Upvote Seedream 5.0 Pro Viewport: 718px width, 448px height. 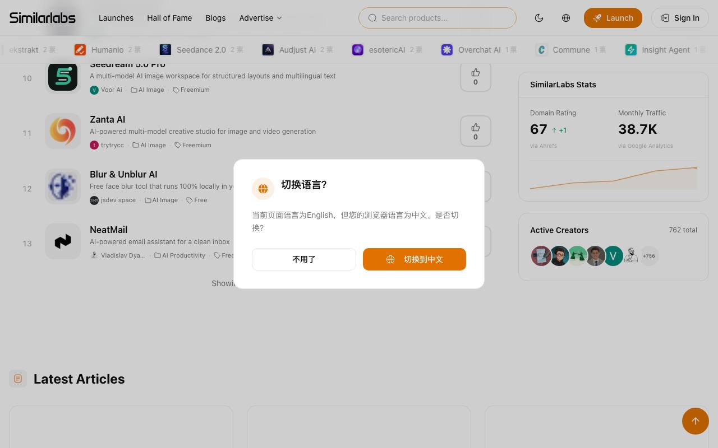(476, 77)
